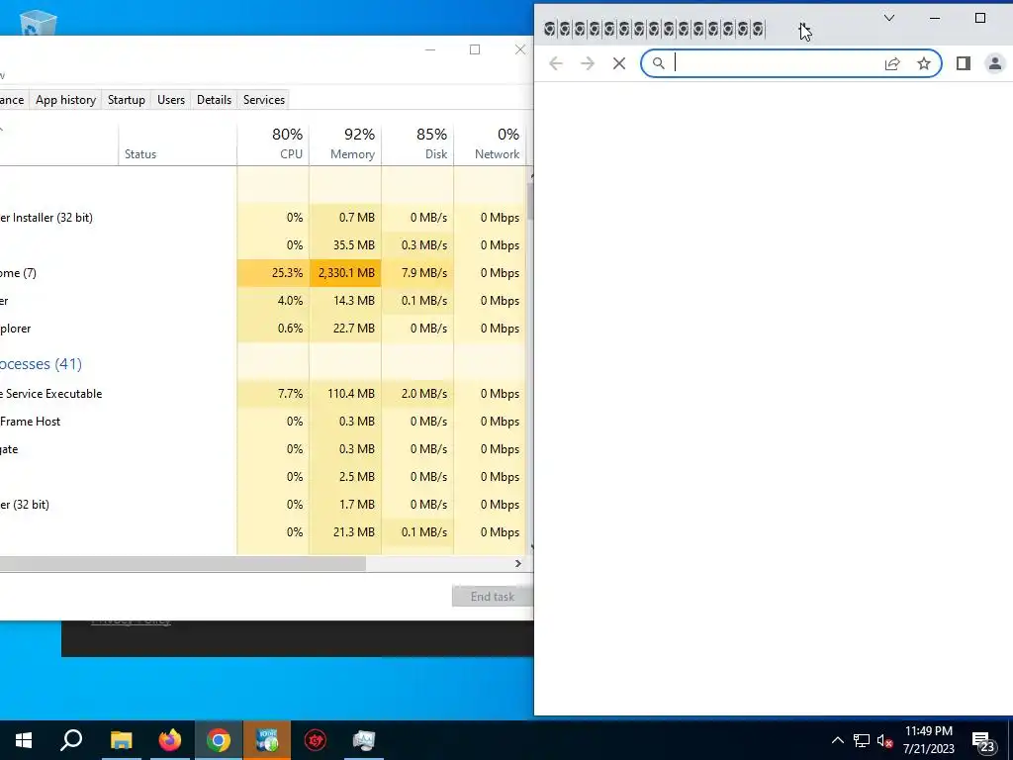Select the row using 2,330.1 MB memory
1013x760 pixels.
click(263, 273)
